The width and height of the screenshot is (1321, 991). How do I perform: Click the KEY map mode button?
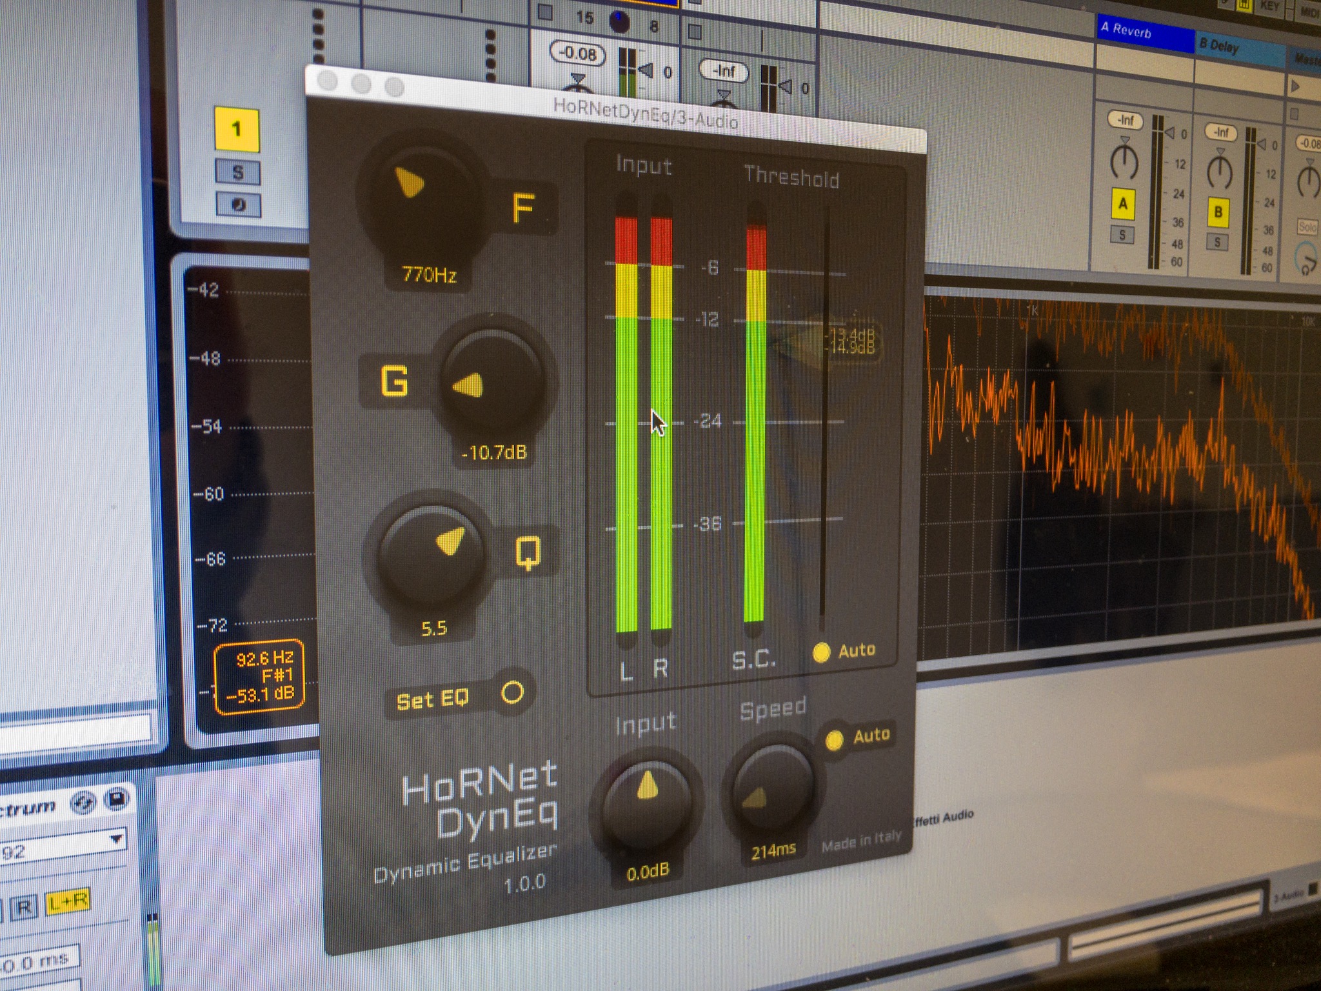(1269, 5)
